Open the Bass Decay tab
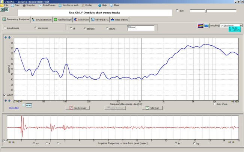This screenshot has height=152, width=244. coord(119,20)
